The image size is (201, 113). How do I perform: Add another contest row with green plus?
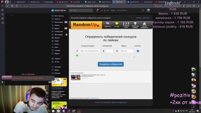point(77,56)
